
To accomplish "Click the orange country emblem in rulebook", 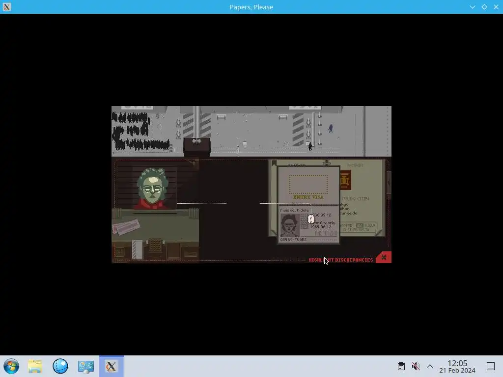I will tap(345, 180).
